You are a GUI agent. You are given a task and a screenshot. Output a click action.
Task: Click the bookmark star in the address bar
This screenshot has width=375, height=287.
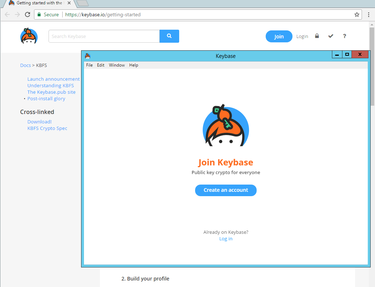tap(357, 14)
